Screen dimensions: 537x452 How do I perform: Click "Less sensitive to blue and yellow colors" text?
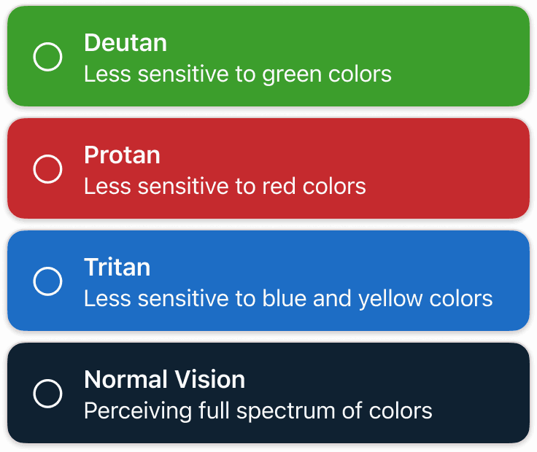[x=288, y=299]
